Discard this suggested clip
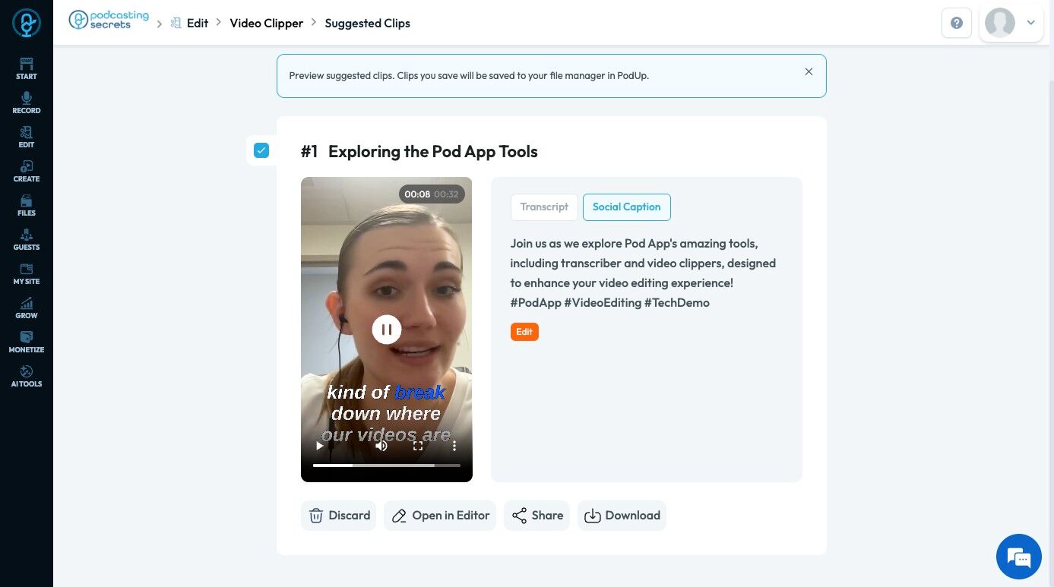 [x=339, y=516]
